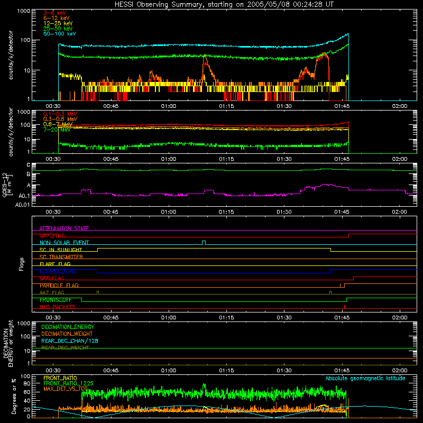
Task: Click the GOES-12 axis label
Action: [x=7, y=185]
